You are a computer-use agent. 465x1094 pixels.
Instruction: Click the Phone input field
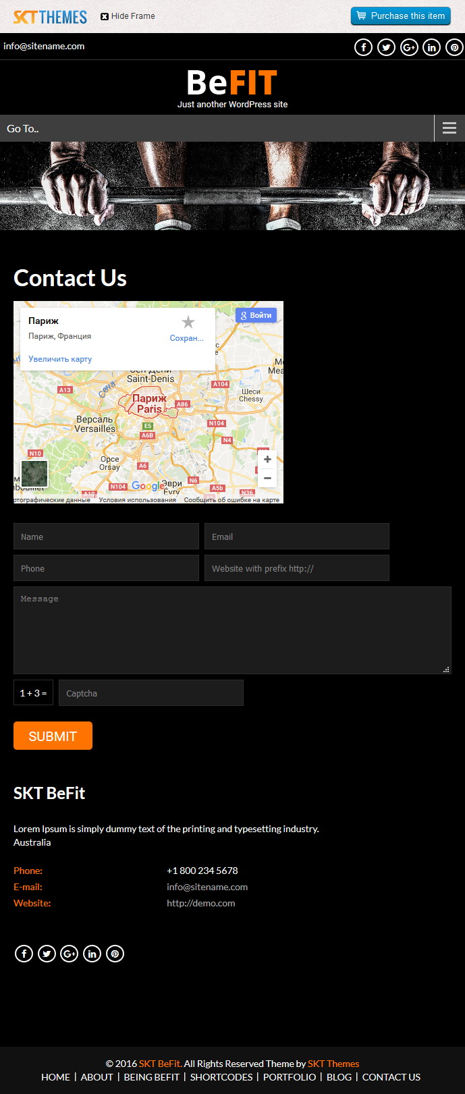point(106,568)
